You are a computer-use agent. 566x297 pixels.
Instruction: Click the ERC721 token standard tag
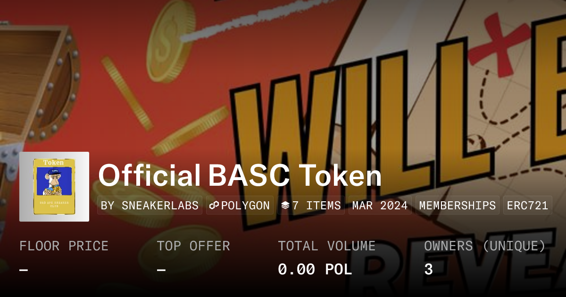pyautogui.click(x=527, y=206)
